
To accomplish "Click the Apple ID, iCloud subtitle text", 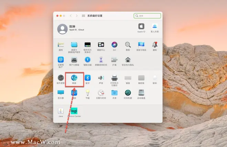I will (x=77, y=30).
